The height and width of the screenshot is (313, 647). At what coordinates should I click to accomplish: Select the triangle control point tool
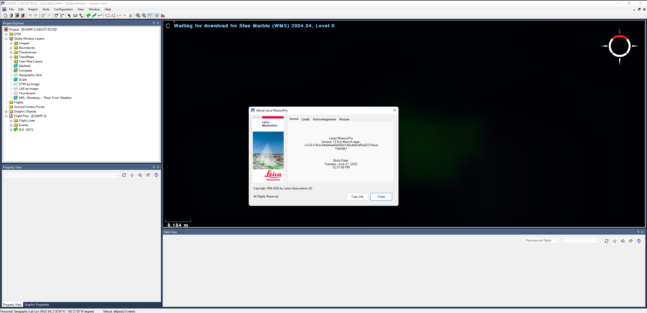[x=131, y=16]
